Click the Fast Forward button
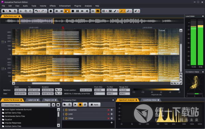The image size is (205, 129). [x=82, y=11]
